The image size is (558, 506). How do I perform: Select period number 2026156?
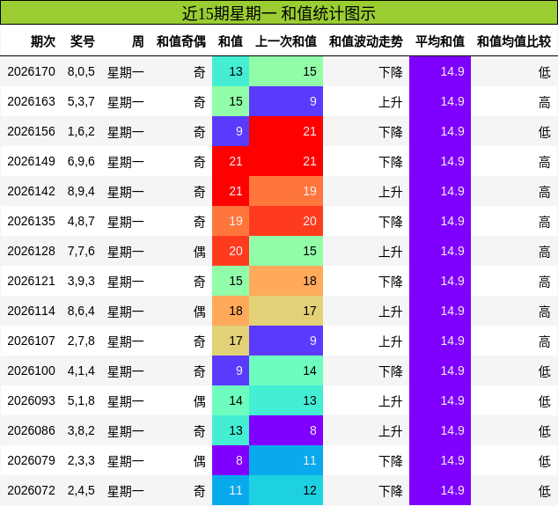point(32,131)
